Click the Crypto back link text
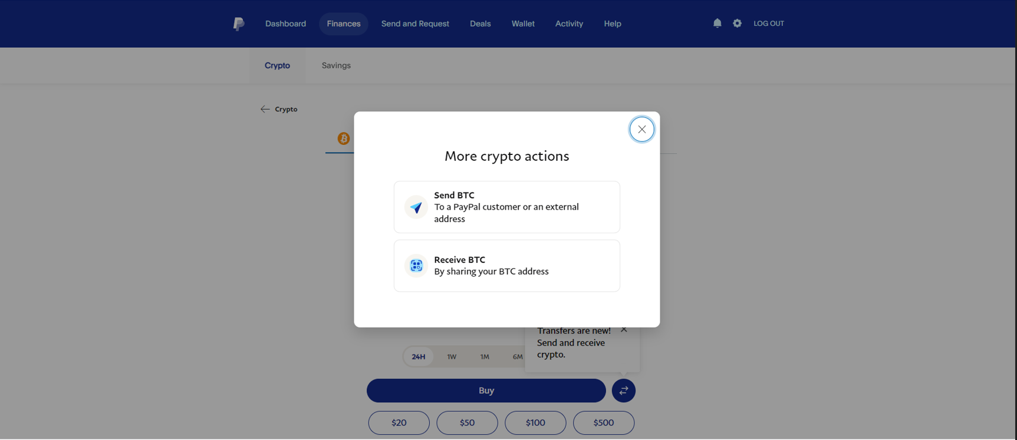Image resolution: width=1017 pixels, height=440 pixels. click(286, 109)
